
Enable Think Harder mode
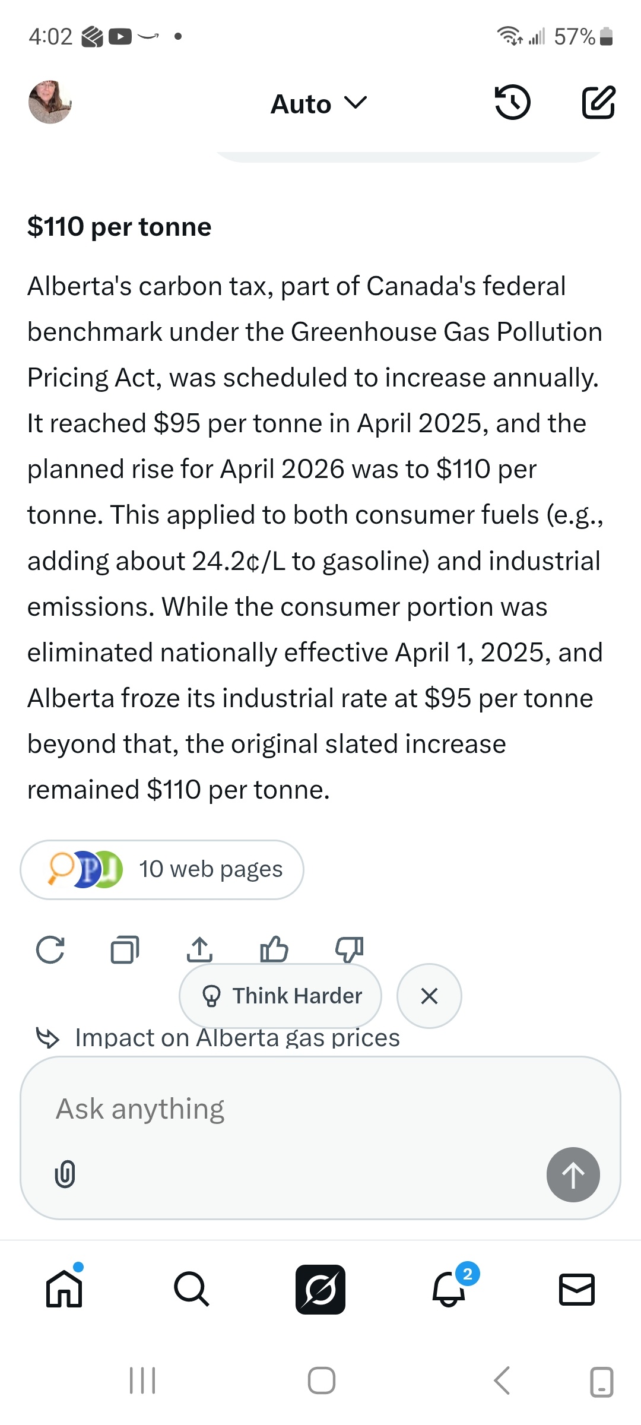[x=281, y=996]
